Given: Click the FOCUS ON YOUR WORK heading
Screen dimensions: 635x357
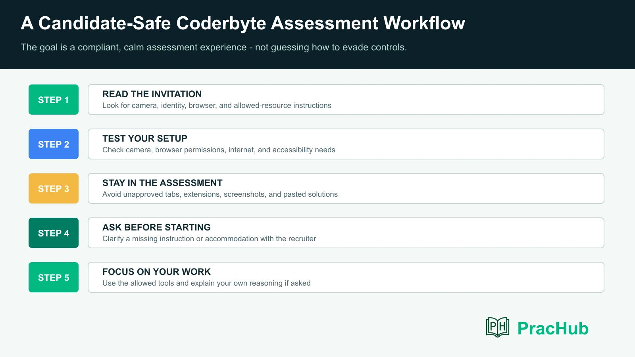Looking at the screenshot, I should click(x=156, y=272).
